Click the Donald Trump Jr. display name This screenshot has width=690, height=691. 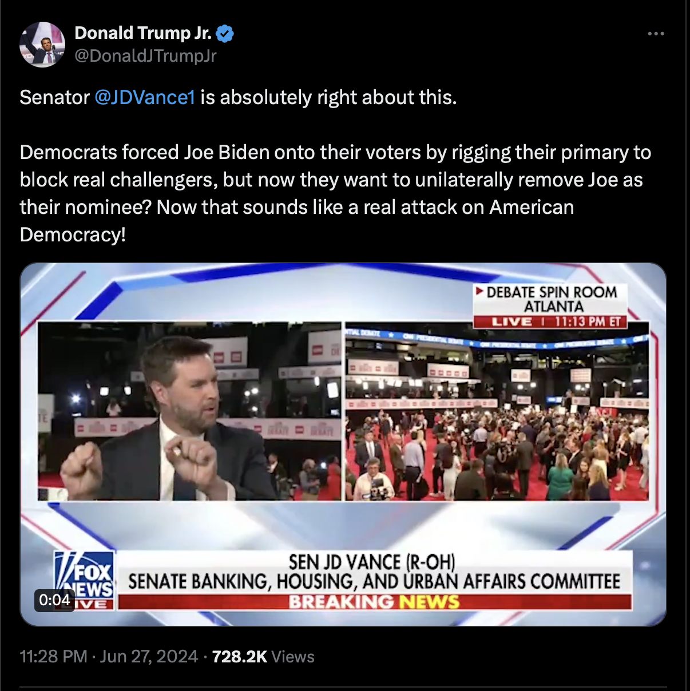coord(143,33)
